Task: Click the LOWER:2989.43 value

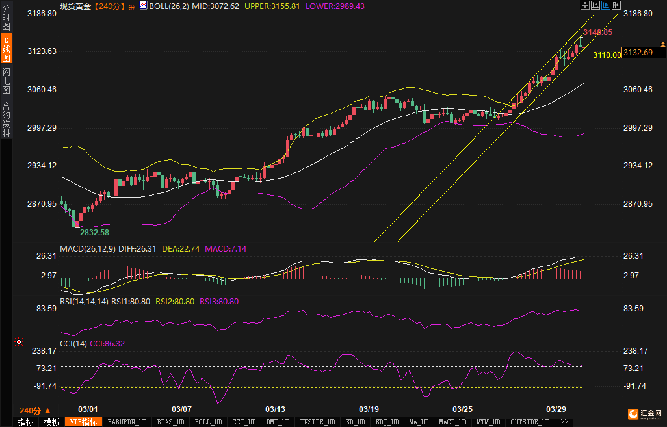Action: [x=335, y=6]
